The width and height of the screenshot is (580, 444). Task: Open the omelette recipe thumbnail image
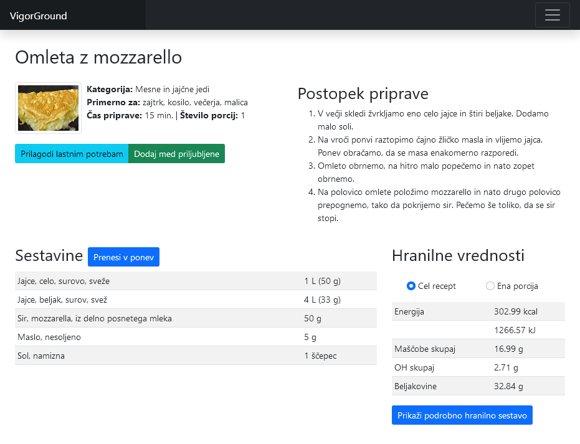coord(48,108)
